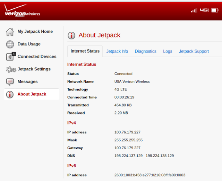Click the connected time 00:00:26:19
Screen dimensions: 222x181
coord(124,97)
